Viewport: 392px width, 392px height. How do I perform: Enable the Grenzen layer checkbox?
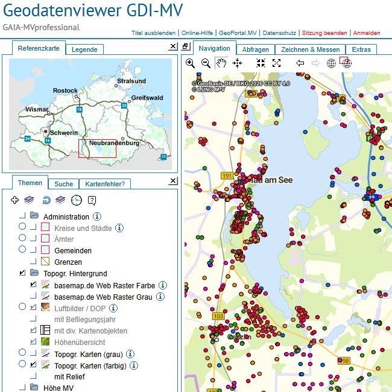pyautogui.click(x=33, y=261)
